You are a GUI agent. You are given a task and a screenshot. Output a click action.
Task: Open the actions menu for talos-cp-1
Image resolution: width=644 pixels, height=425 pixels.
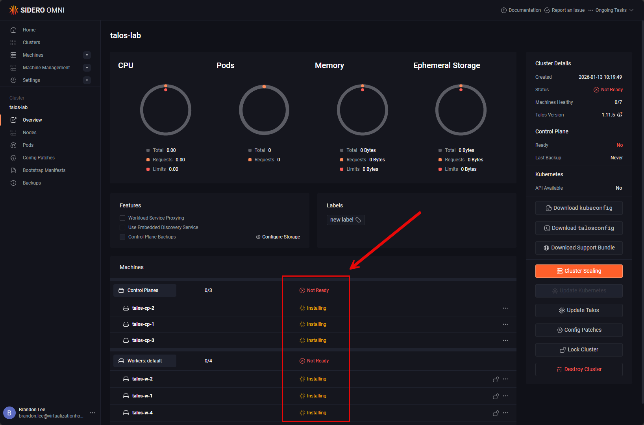coord(505,324)
